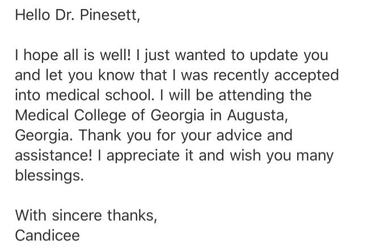
Task: Click the word "know" in the message
Action: pyautogui.click(x=104, y=76)
